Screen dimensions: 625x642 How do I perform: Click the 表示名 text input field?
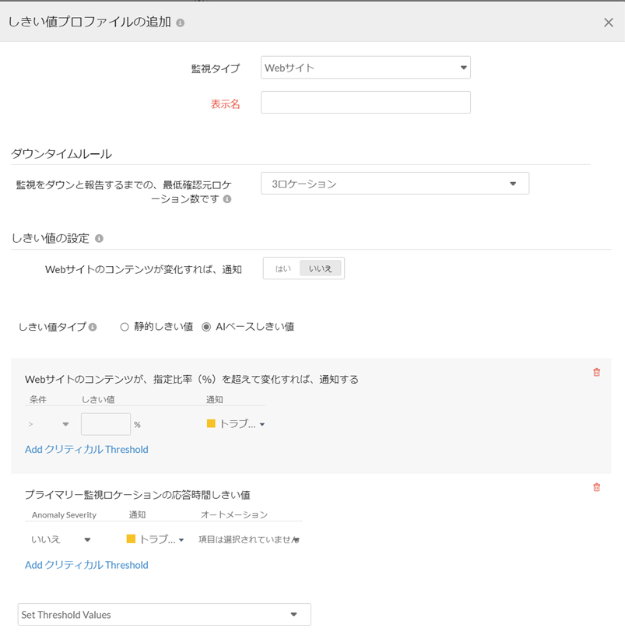click(365, 103)
